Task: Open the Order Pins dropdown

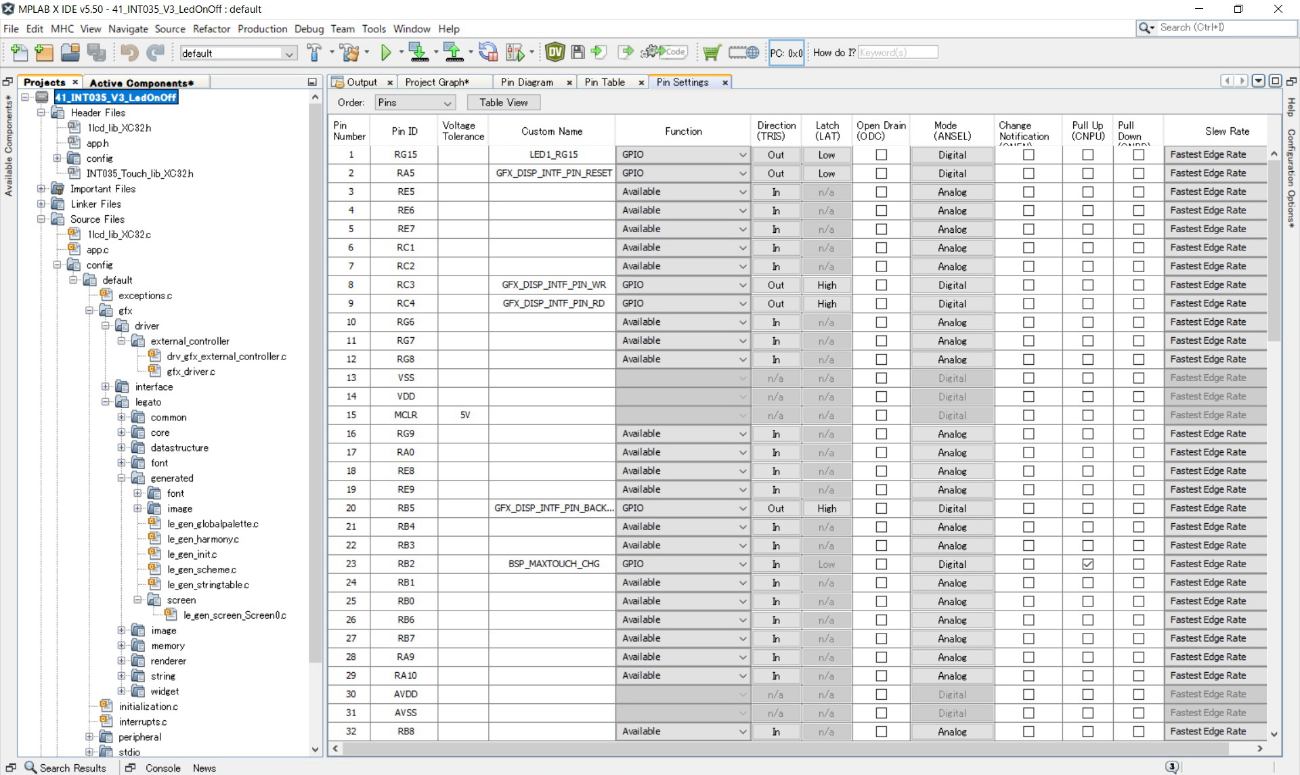Action: 414,103
